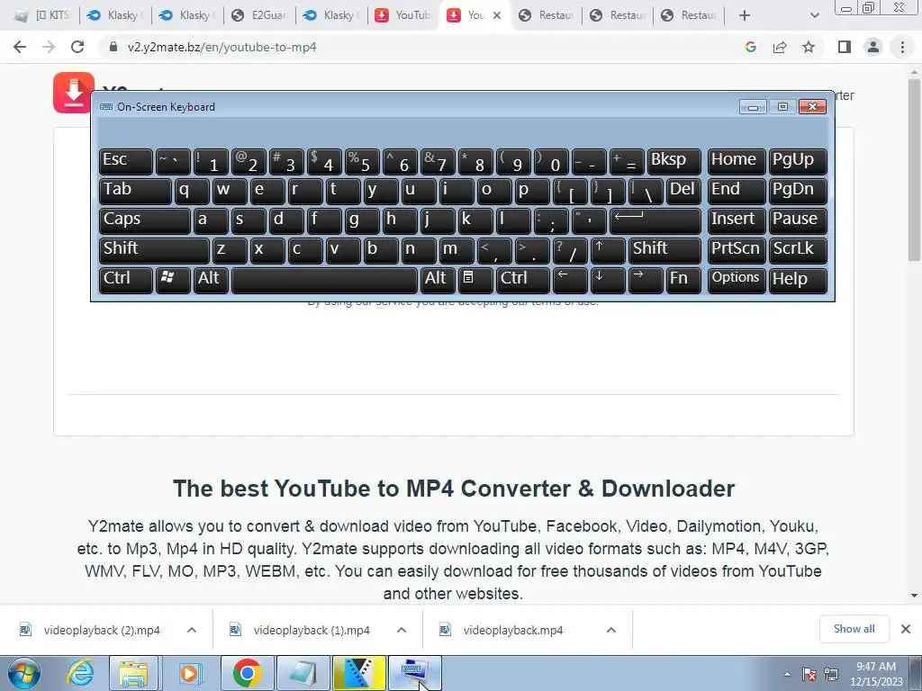Open new tab with plus button
Screen dimensions: 922x691
745,15
